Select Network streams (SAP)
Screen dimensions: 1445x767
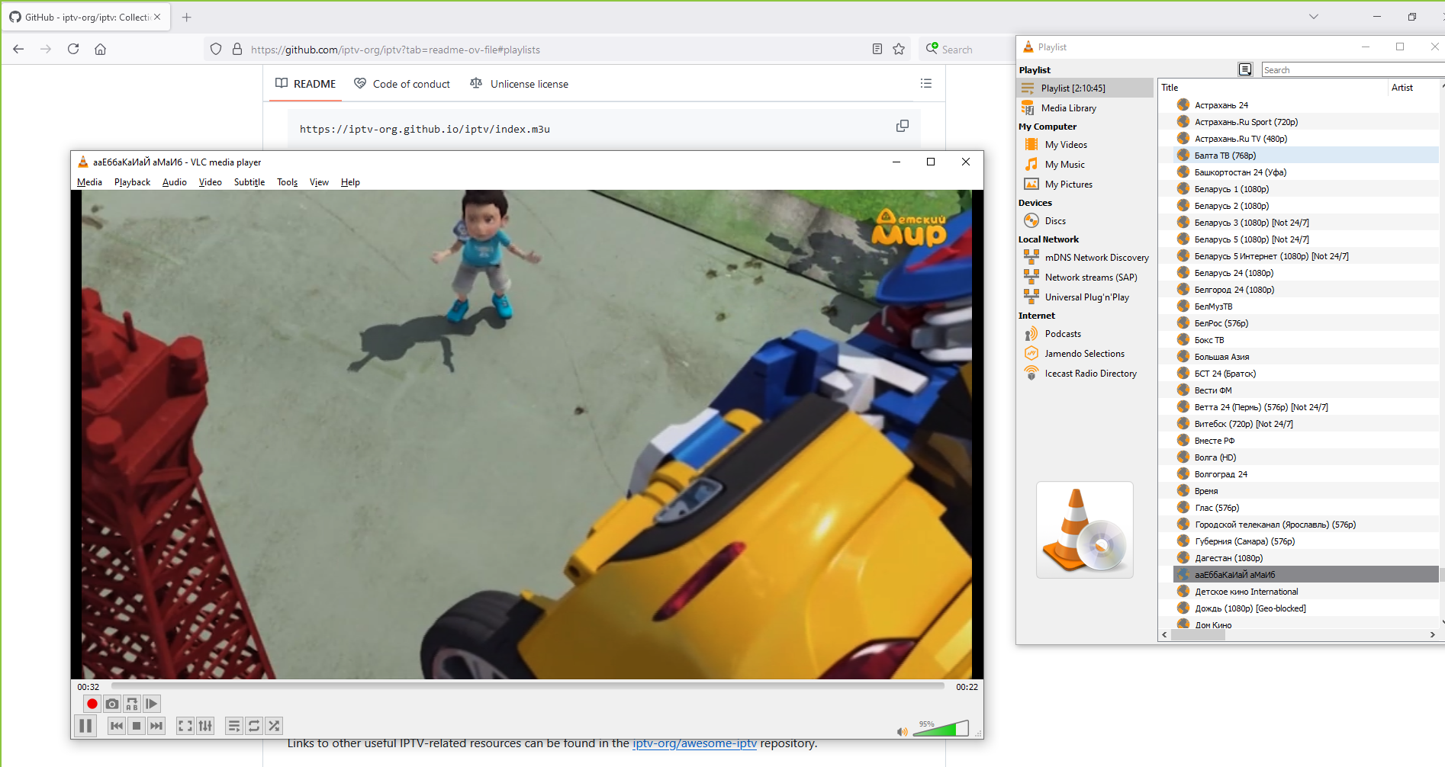1086,278
